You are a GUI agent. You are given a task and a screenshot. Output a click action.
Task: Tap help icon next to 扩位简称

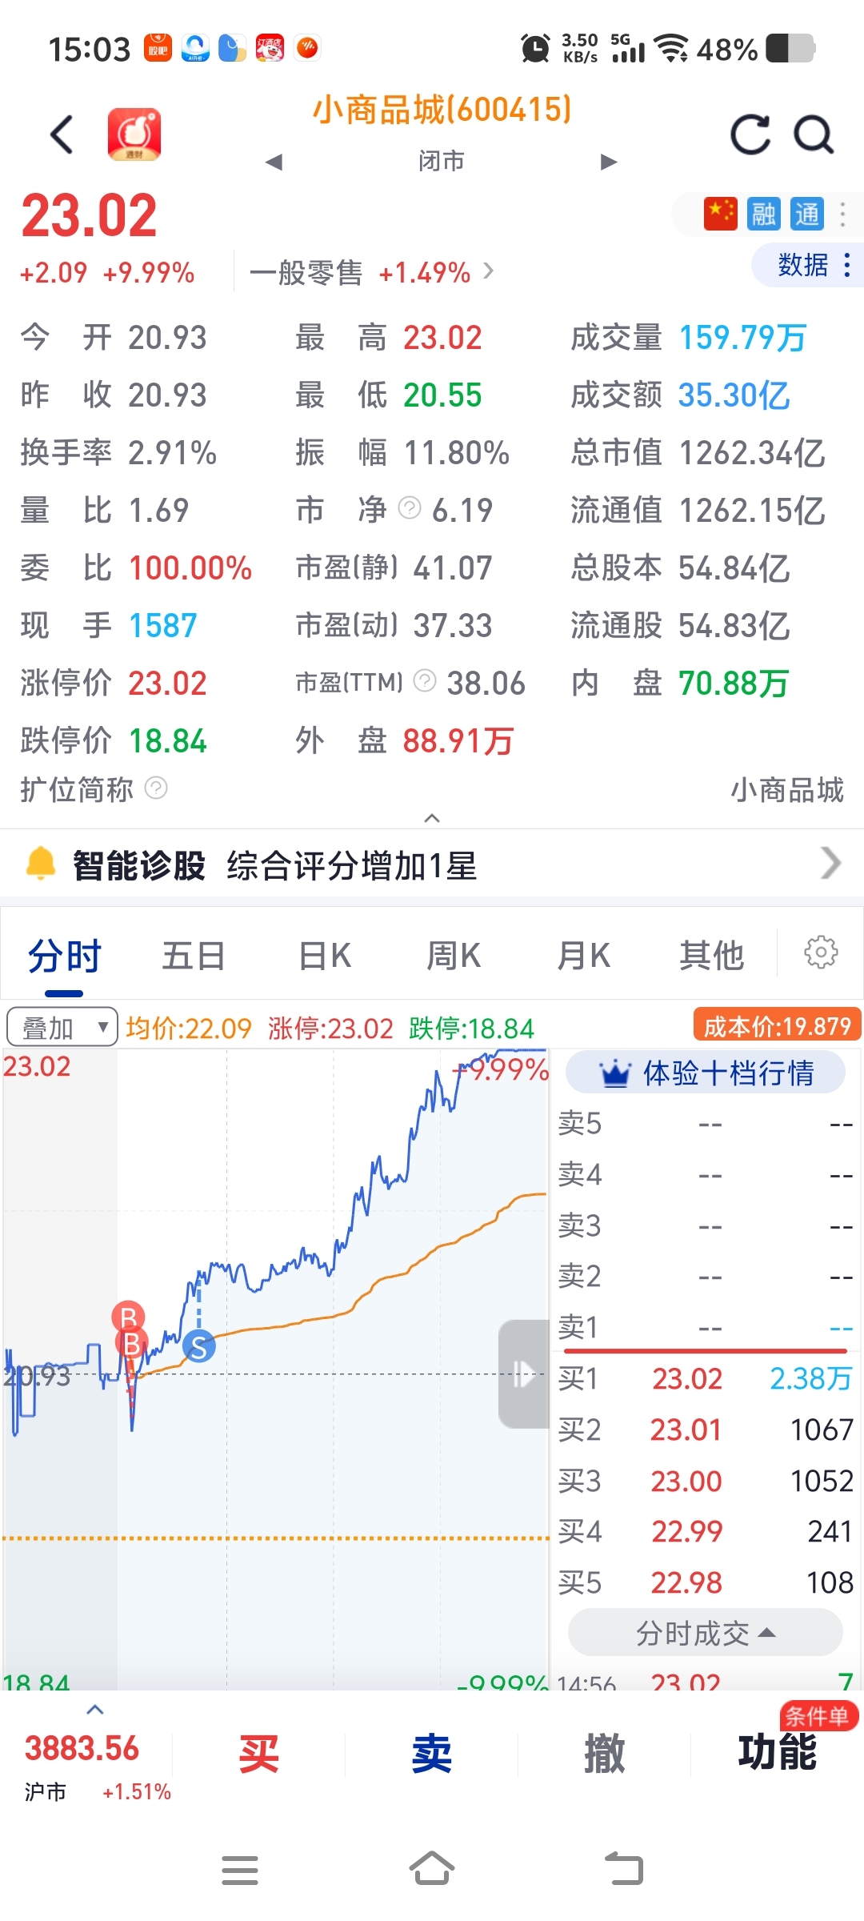coord(156,788)
